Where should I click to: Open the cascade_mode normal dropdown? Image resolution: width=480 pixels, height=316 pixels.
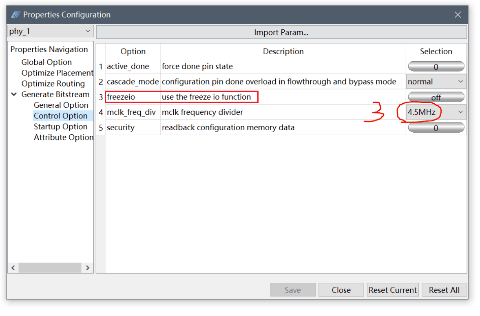click(x=436, y=82)
